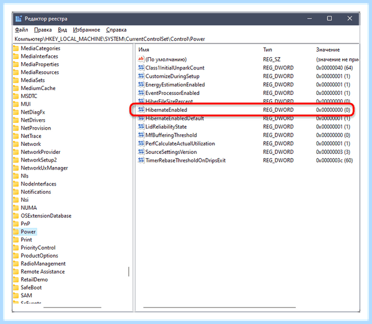Click the Registry Editor title bar icon
The height and width of the screenshot is (324, 372).
(19, 19)
